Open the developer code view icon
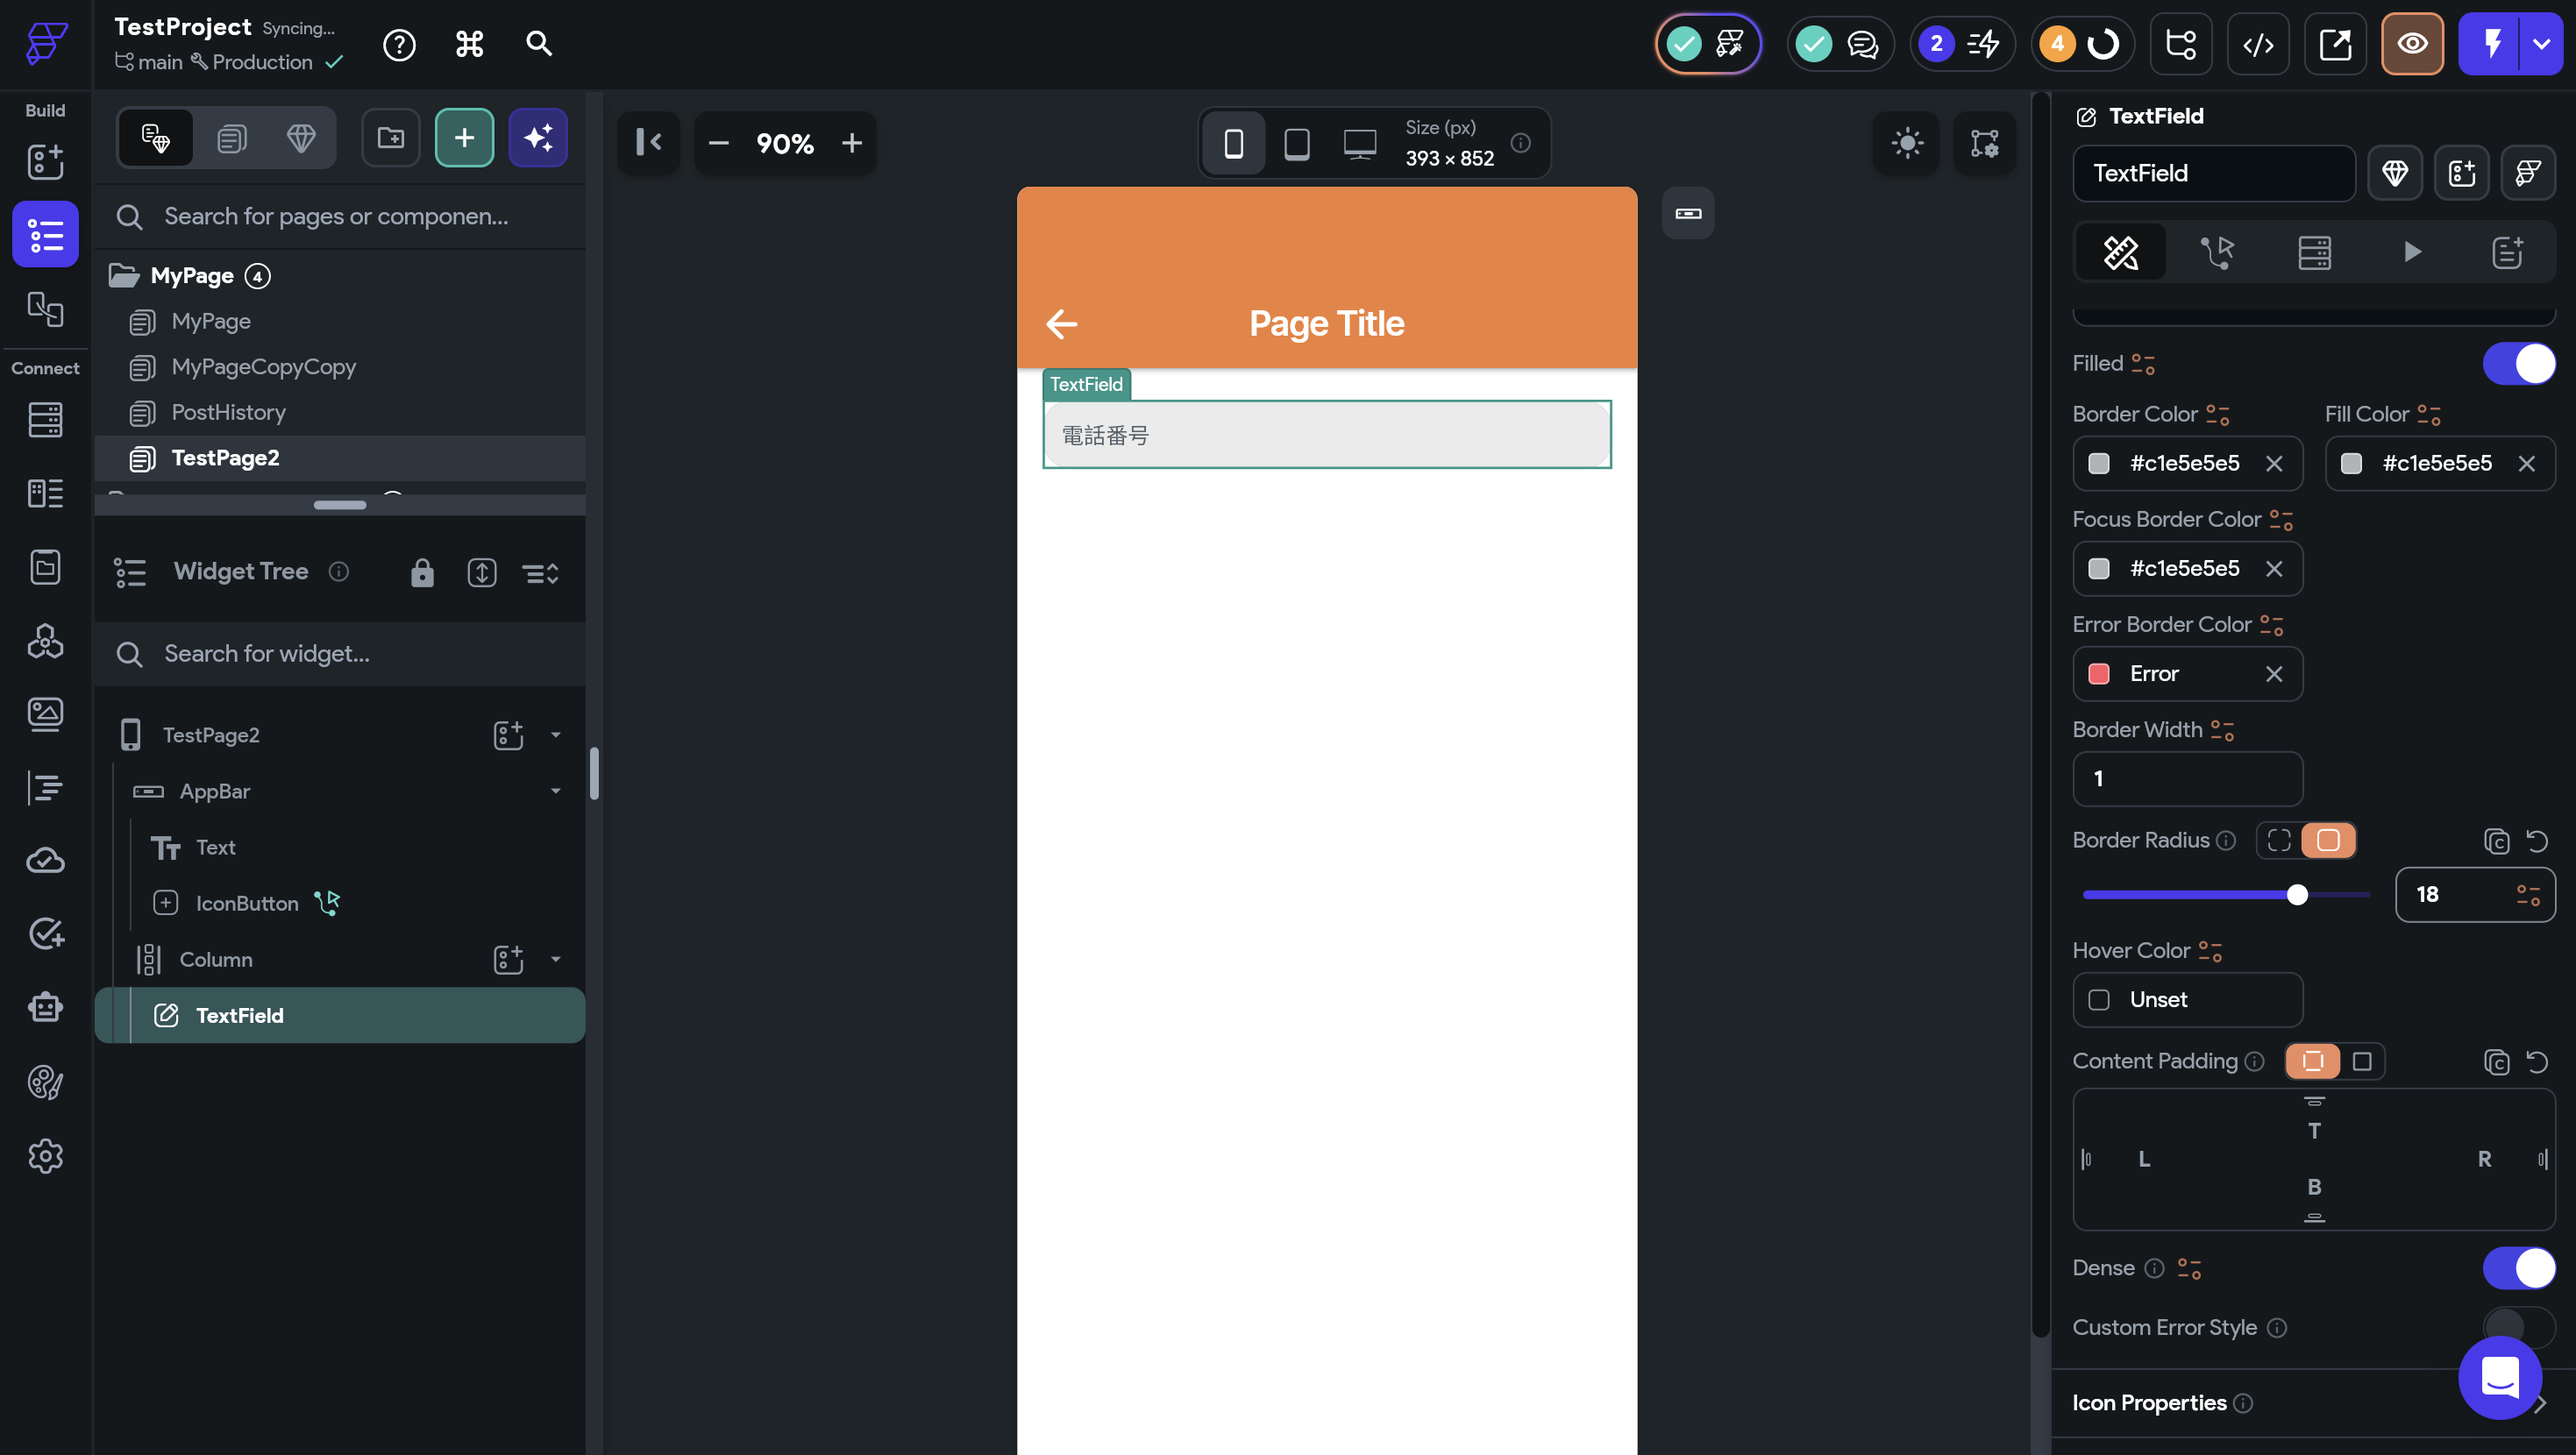This screenshot has height=1455, width=2576. coord(2258,44)
